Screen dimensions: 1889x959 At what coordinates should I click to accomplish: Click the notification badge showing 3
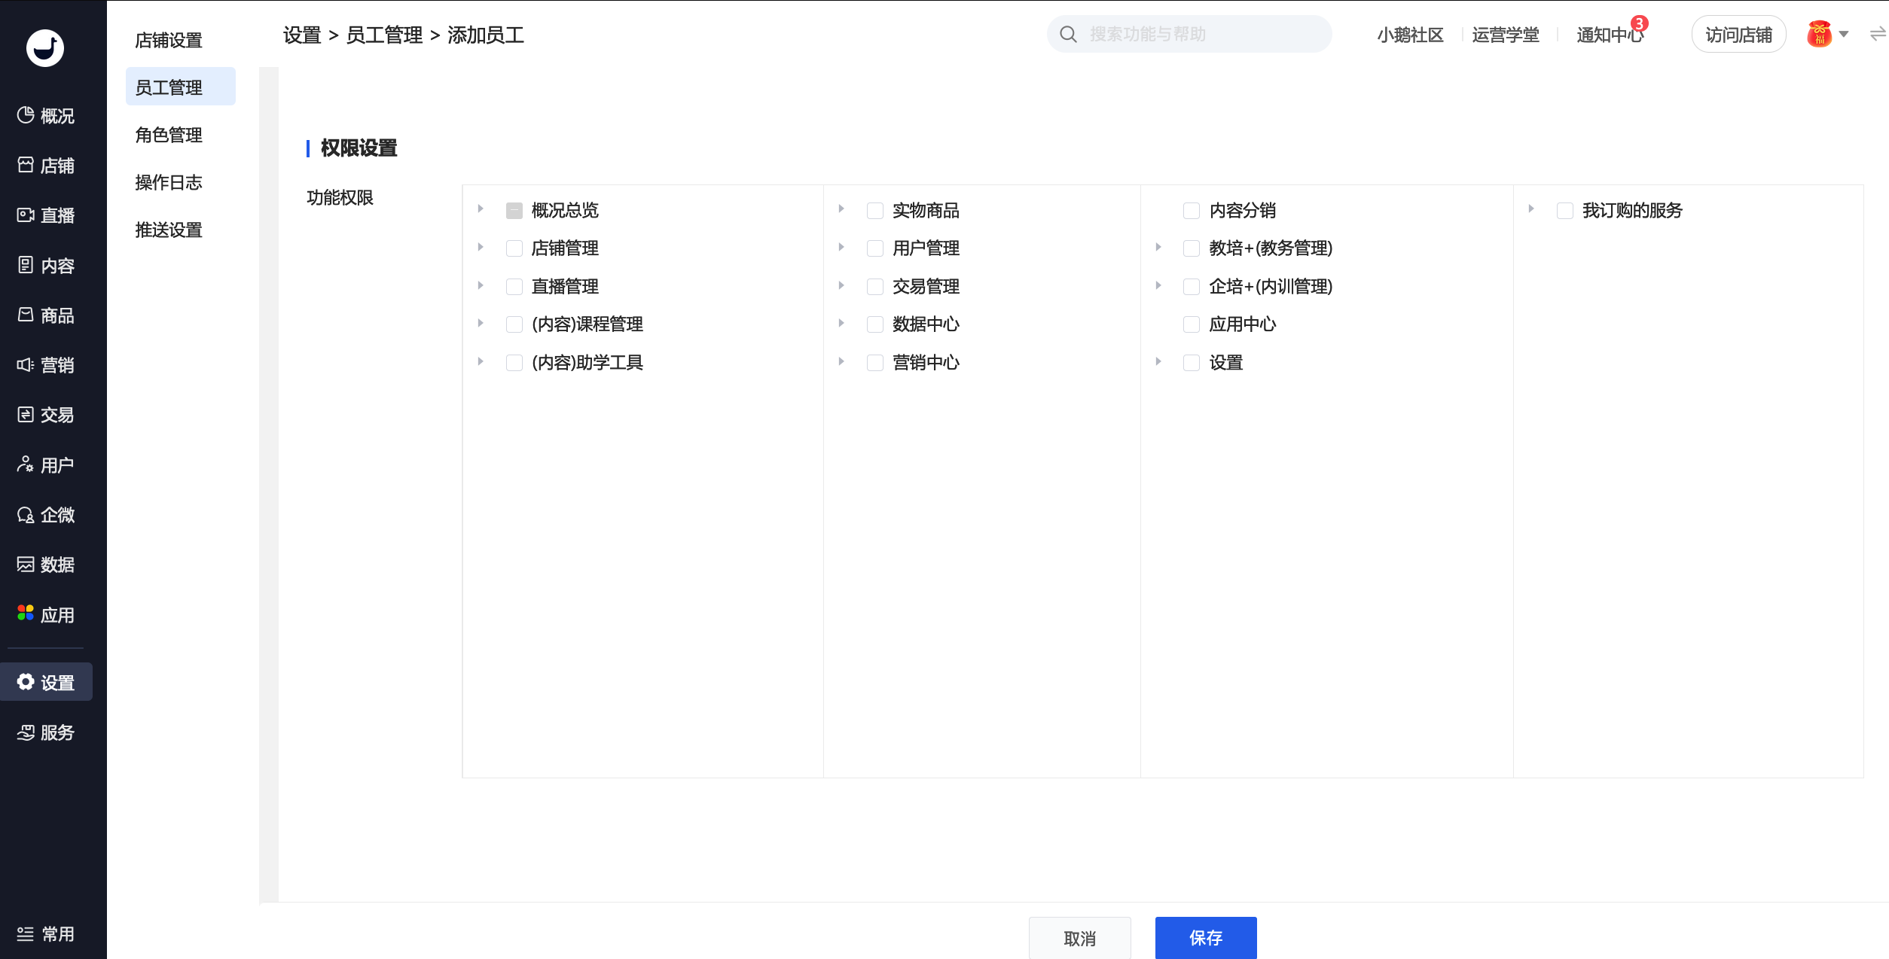click(1639, 23)
